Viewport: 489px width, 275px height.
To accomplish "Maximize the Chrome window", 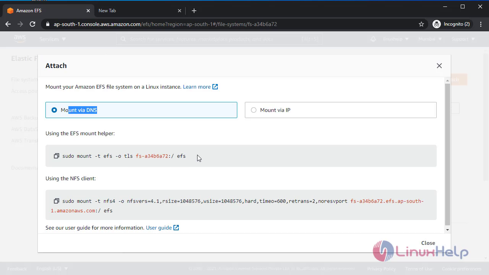I will click(x=463, y=6).
